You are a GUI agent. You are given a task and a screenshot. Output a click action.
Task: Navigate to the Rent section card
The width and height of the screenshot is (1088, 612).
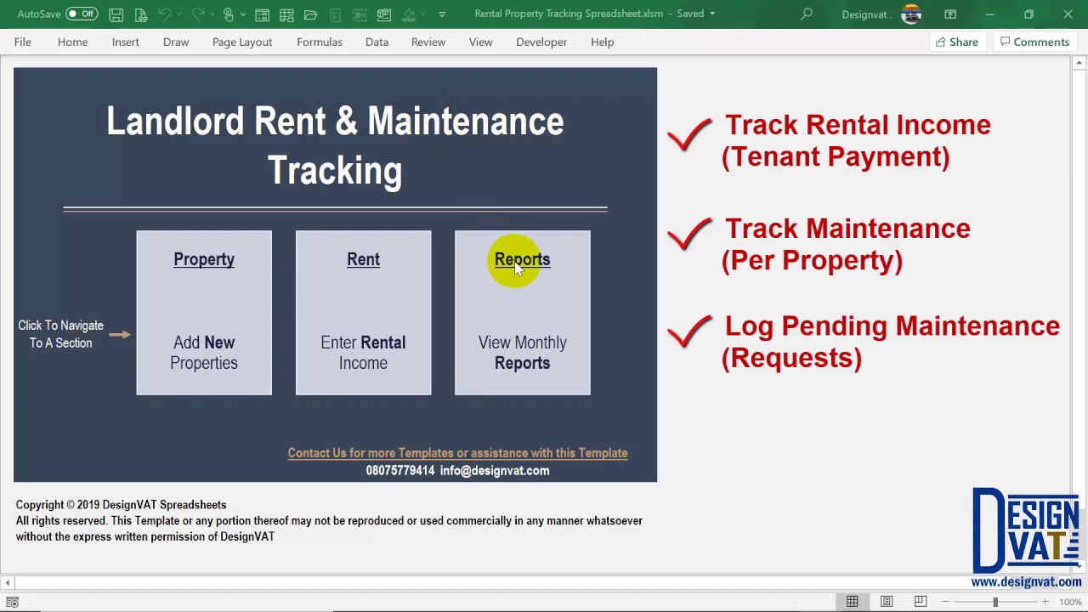click(363, 313)
